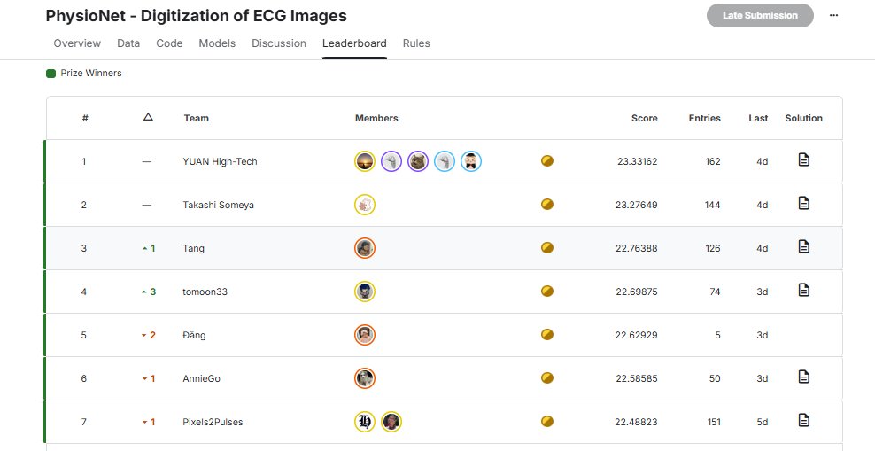
Task: Open Tang's member avatar
Action: 365,248
